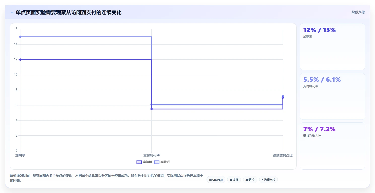Toggle the 实验后 legend series

[162, 162]
